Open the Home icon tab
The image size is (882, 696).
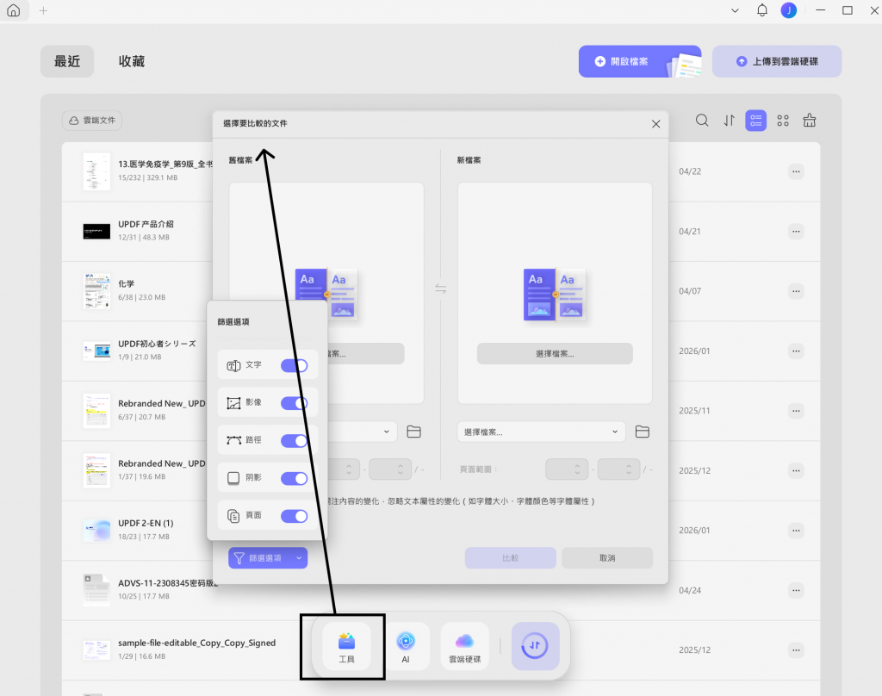click(14, 10)
